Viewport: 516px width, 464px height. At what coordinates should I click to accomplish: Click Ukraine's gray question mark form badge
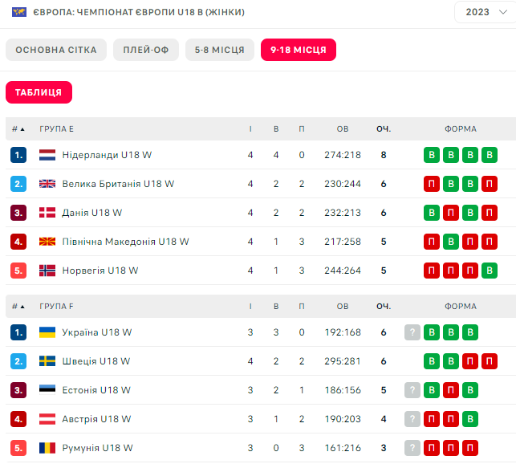point(412,332)
